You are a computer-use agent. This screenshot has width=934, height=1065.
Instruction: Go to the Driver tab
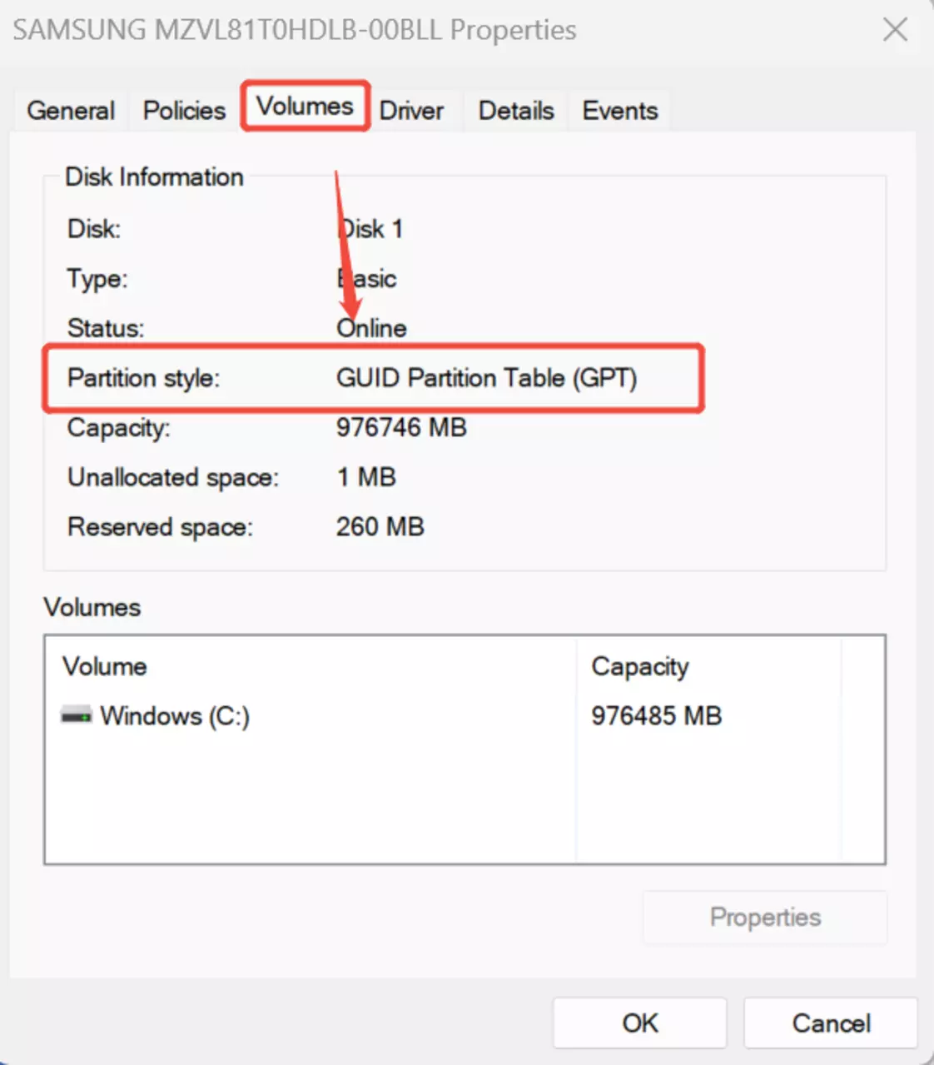411,111
